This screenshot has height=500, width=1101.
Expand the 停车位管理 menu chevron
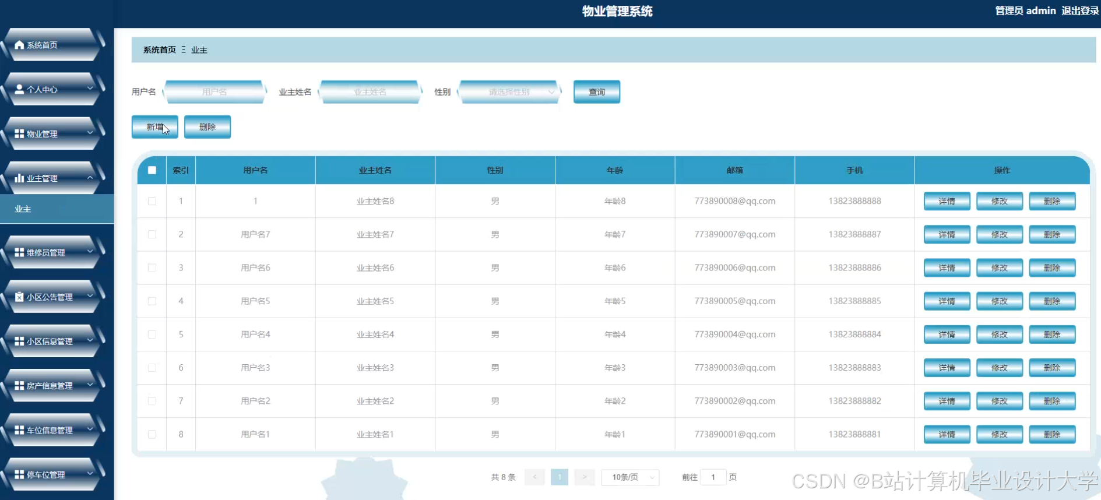[90, 474]
